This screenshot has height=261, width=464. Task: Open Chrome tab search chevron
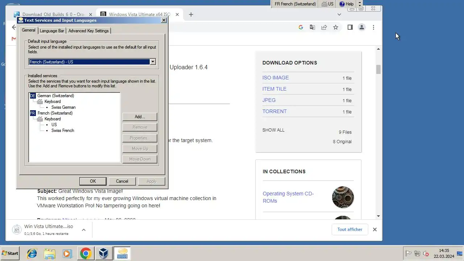coord(339,14)
